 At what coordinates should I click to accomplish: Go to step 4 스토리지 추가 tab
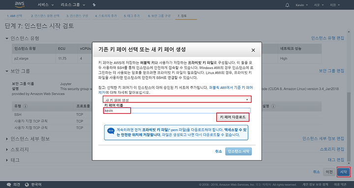click(106, 16)
